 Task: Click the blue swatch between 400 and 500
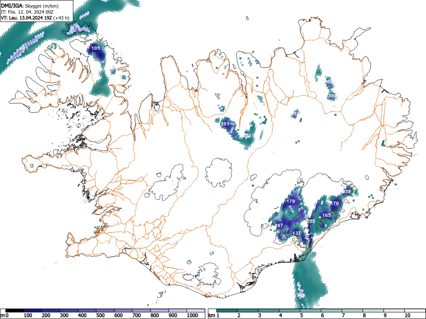click(x=87, y=310)
